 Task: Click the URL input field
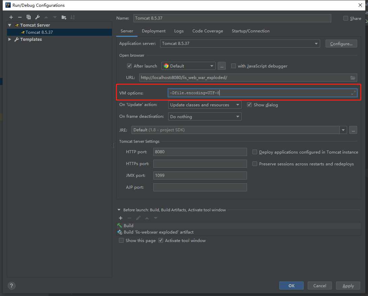point(248,78)
